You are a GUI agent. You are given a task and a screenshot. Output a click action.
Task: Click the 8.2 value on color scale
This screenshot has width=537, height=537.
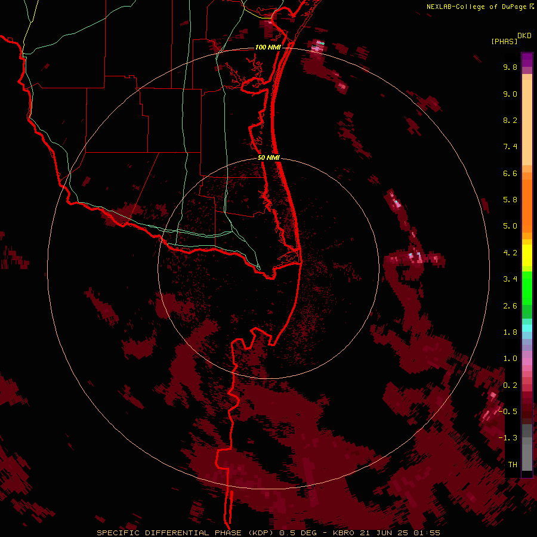pos(510,120)
